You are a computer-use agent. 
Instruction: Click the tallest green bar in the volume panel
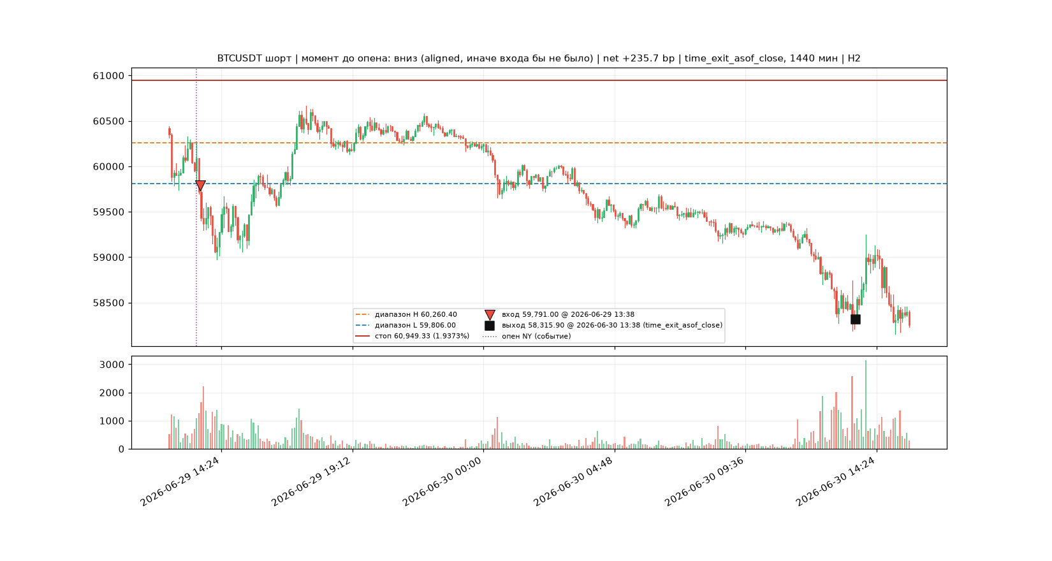click(x=866, y=405)
